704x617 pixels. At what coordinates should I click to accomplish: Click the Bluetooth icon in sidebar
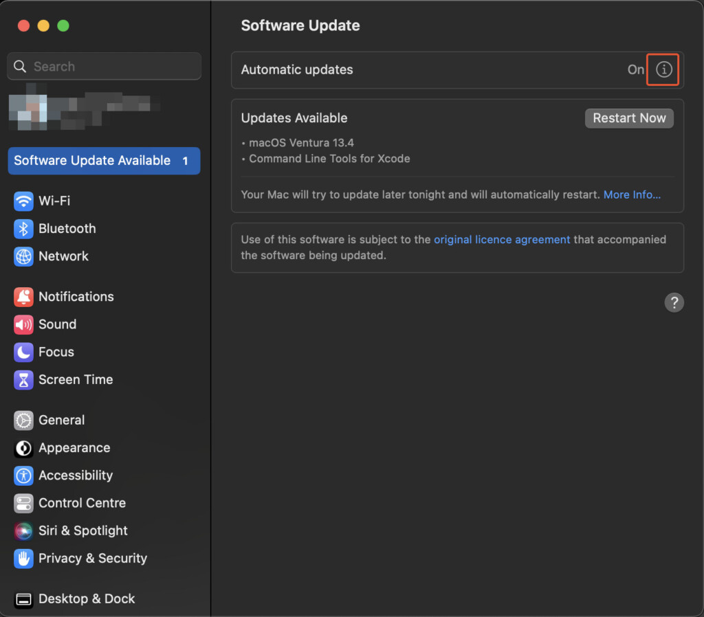click(x=23, y=229)
